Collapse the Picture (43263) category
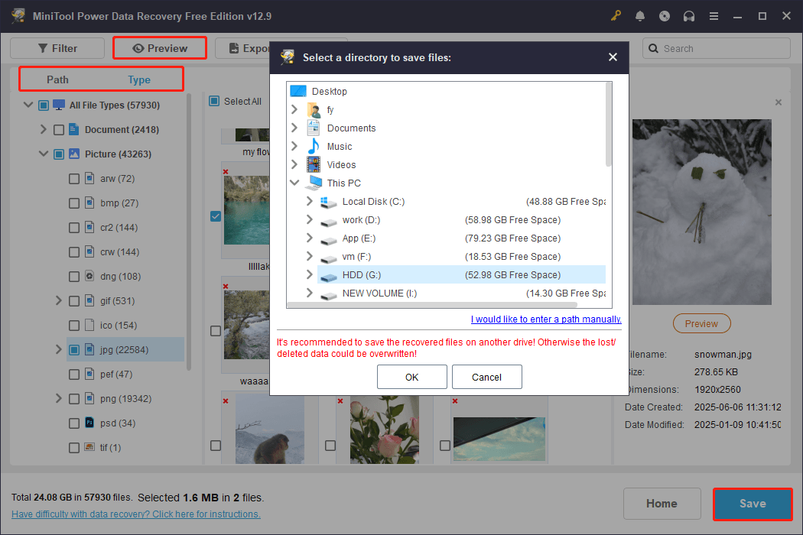 [x=44, y=154]
